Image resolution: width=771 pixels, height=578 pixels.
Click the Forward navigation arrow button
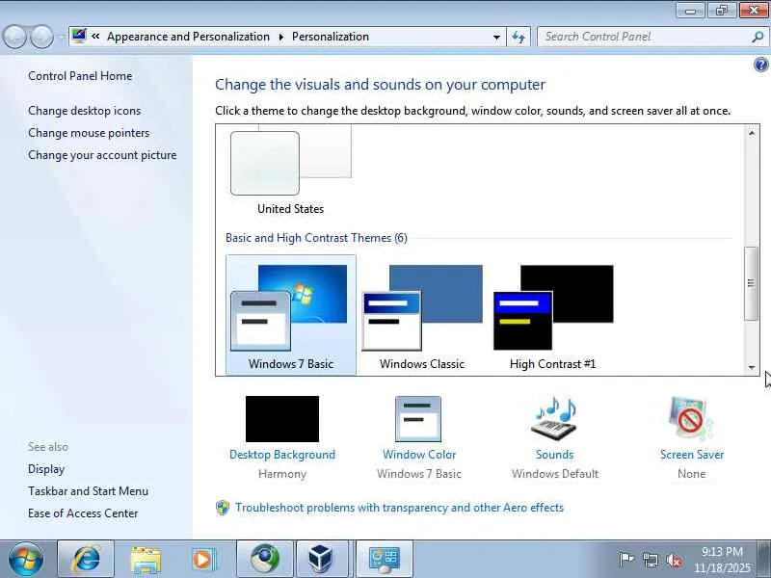[42, 37]
